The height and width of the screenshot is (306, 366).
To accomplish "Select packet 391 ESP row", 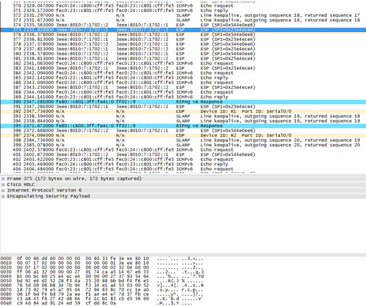I will pyautogui.click(x=183, y=107).
